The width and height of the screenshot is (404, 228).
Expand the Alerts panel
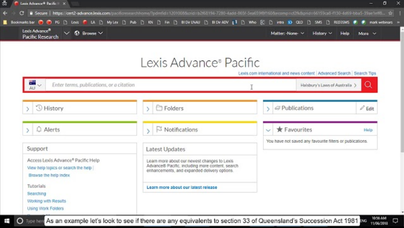coord(27,131)
